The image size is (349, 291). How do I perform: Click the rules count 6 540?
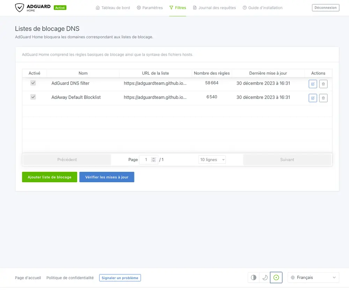click(212, 97)
